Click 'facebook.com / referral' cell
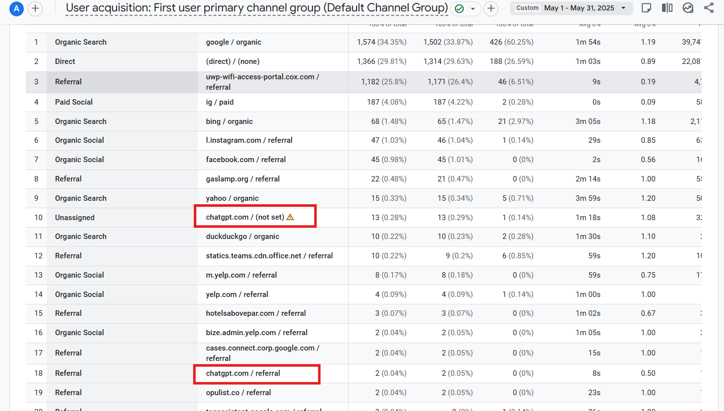Viewport: 724px width, 411px height. click(x=246, y=160)
